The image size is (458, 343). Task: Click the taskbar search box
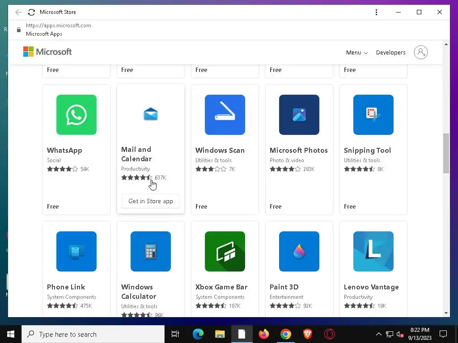pyautogui.click(x=93, y=334)
